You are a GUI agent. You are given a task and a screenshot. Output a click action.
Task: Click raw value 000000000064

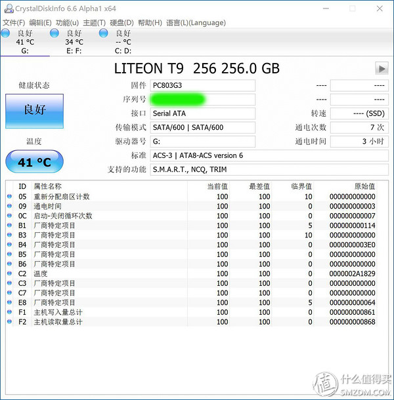(353, 302)
